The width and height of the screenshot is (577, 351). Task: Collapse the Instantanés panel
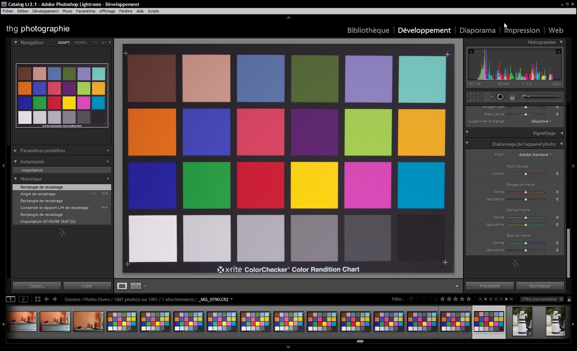[x=15, y=162]
